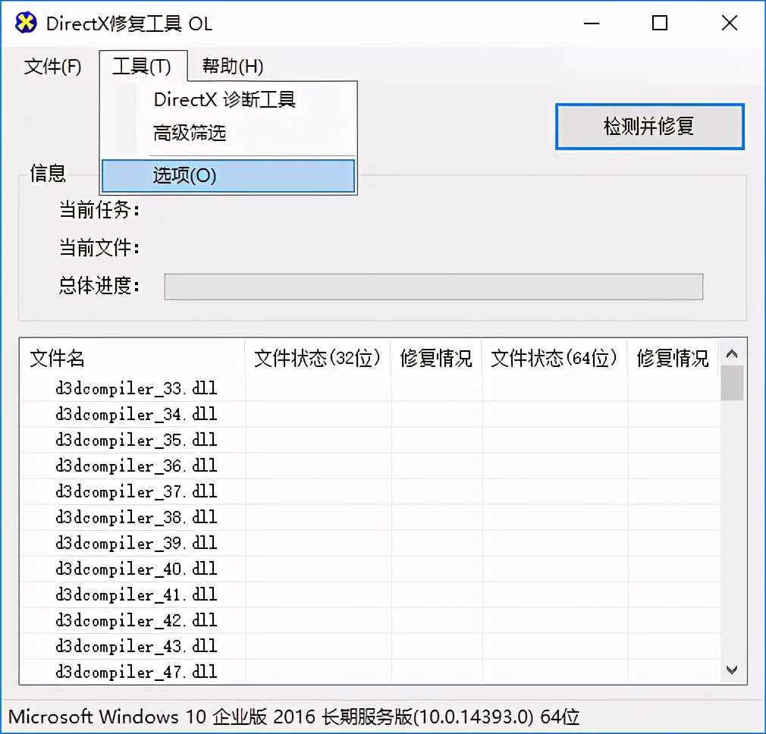The image size is (766, 734).
Task: Click the scrollbar down arrow
Action: (731, 670)
